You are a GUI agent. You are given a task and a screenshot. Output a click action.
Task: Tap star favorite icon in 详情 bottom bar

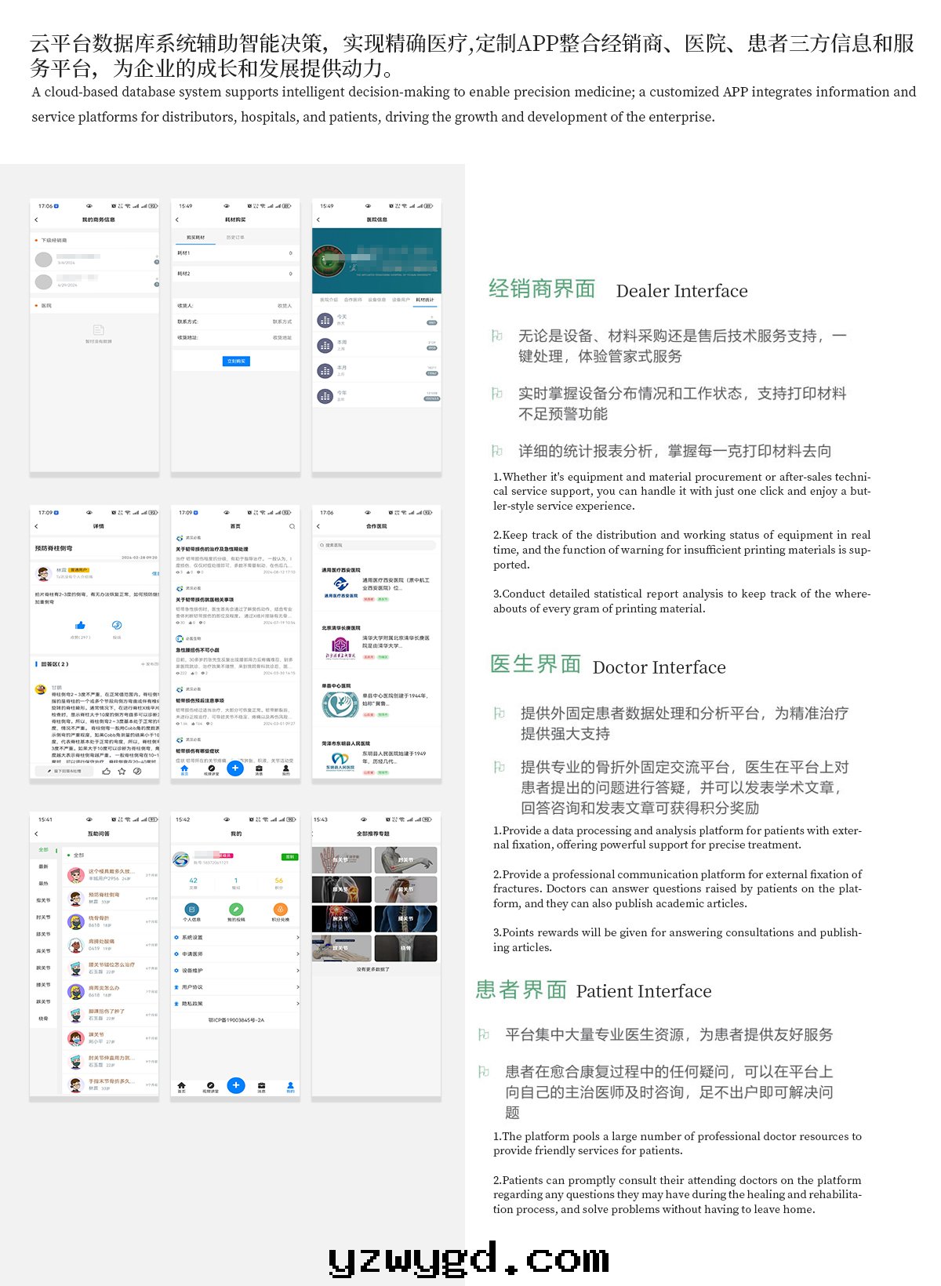(122, 771)
